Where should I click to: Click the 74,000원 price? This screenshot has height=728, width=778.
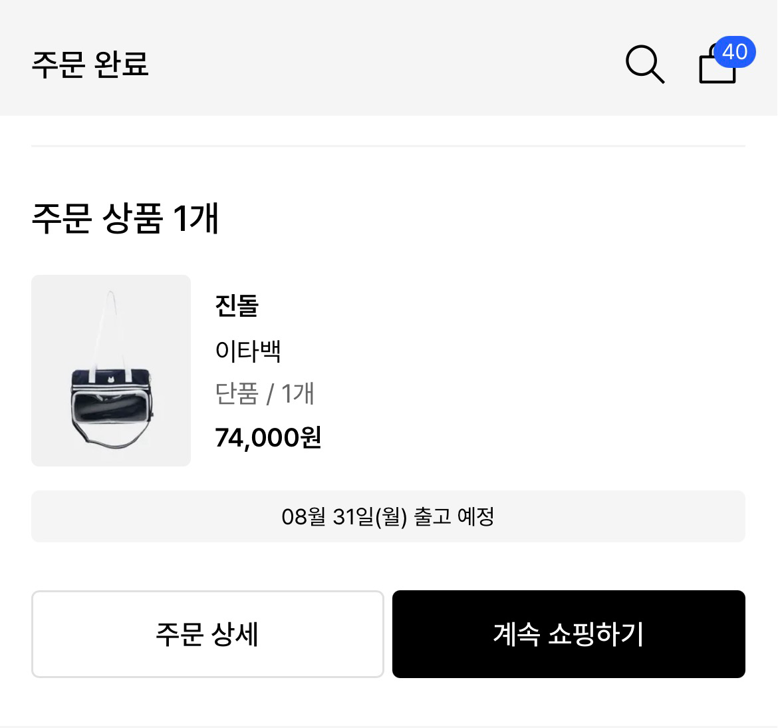(269, 437)
